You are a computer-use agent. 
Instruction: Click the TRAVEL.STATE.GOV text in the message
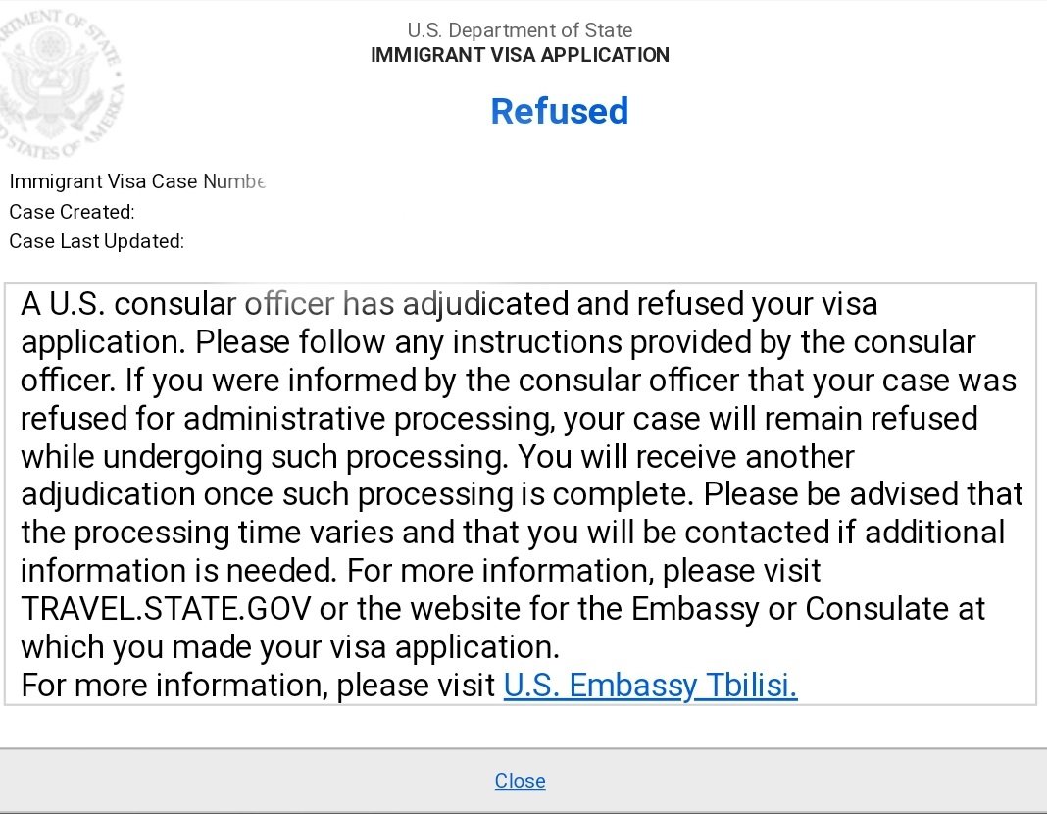tap(167, 609)
